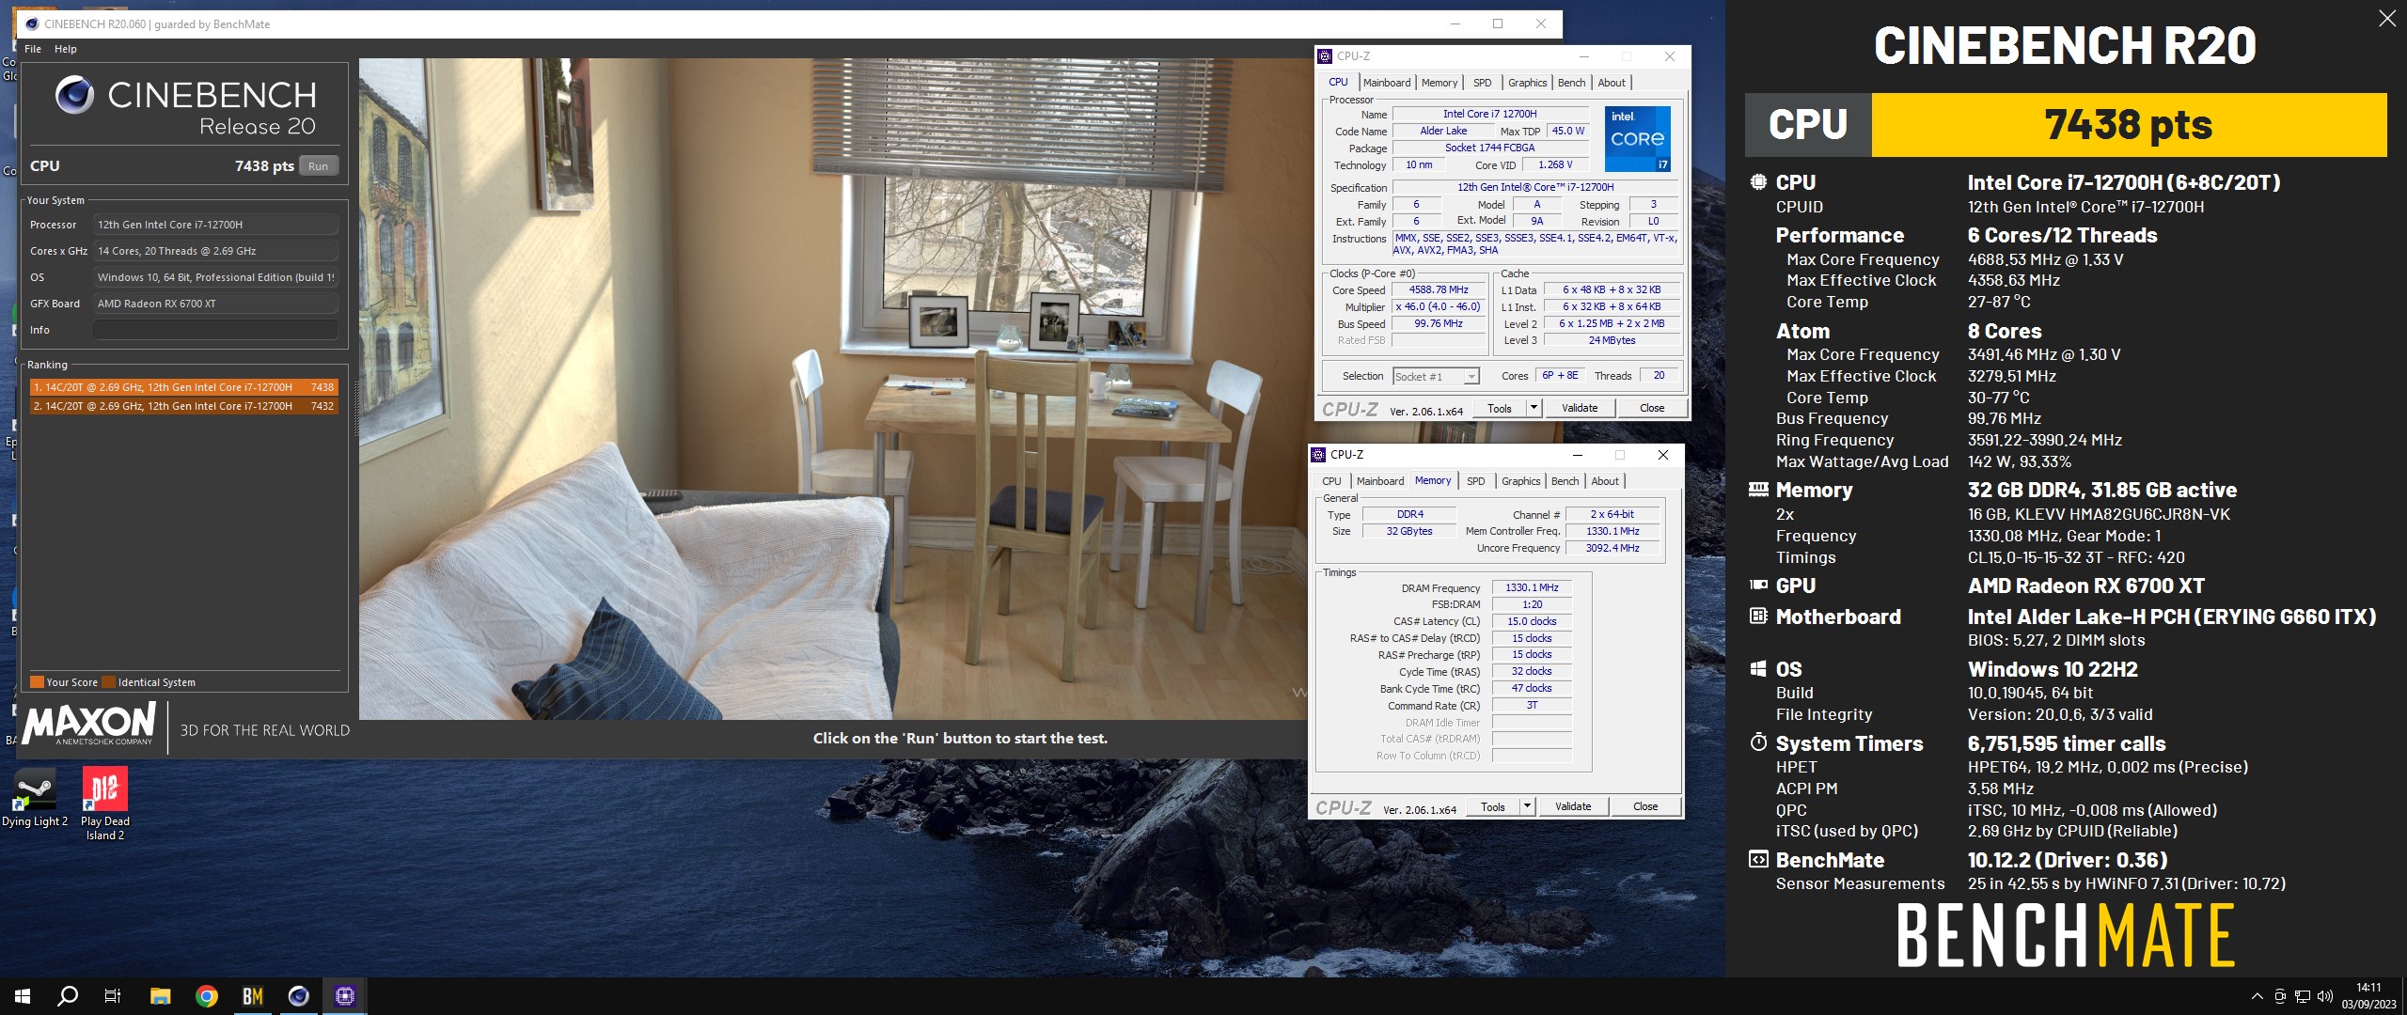
Task: Open Bench tab in top CPU-Z
Action: (x=1571, y=83)
